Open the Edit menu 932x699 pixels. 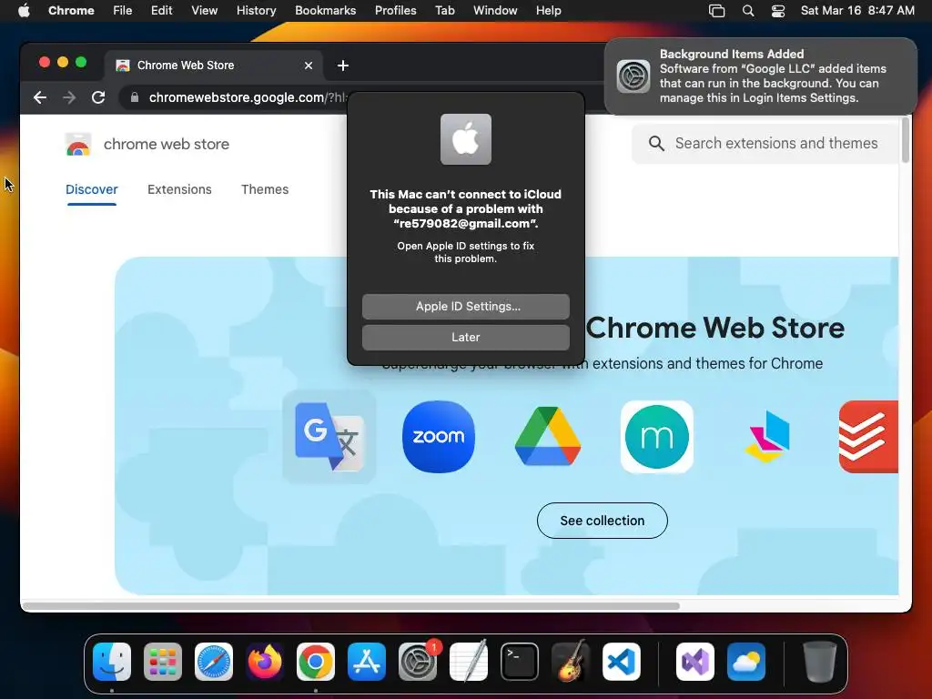tap(161, 10)
